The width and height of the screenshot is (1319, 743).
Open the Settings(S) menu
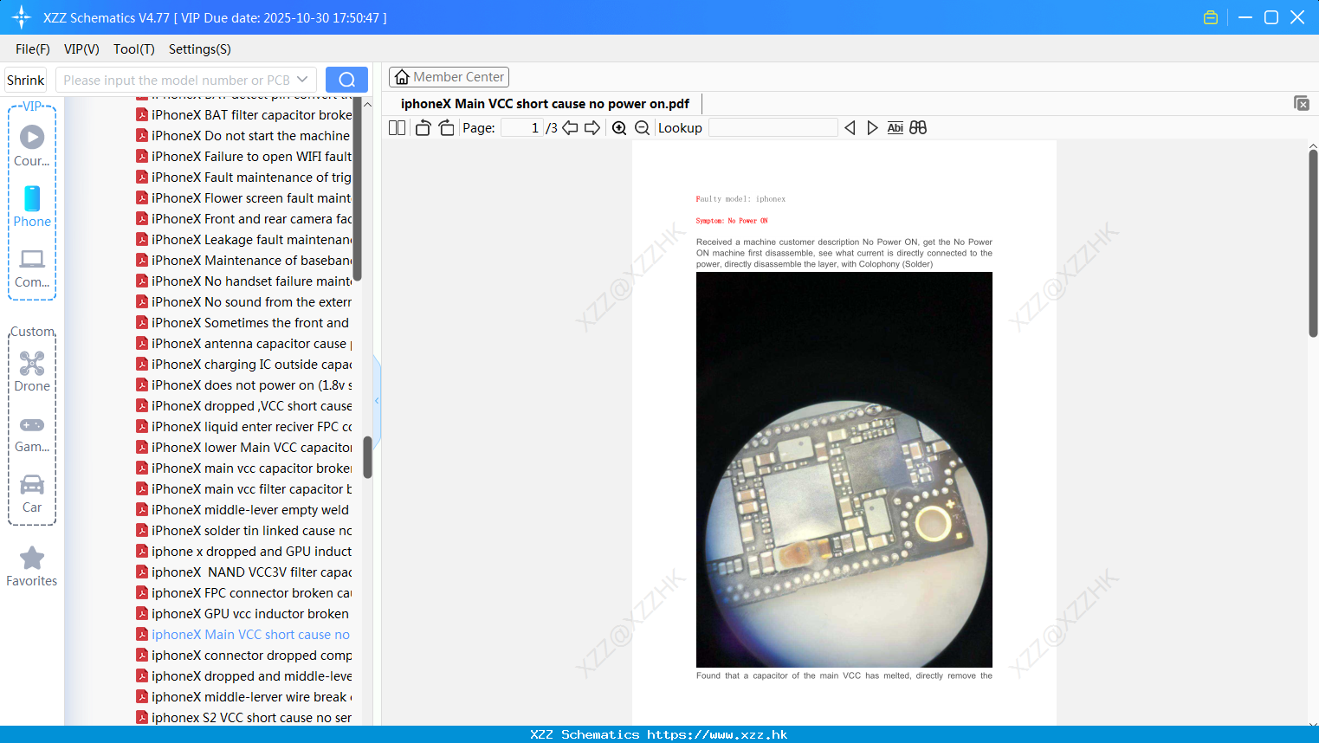pyautogui.click(x=200, y=49)
